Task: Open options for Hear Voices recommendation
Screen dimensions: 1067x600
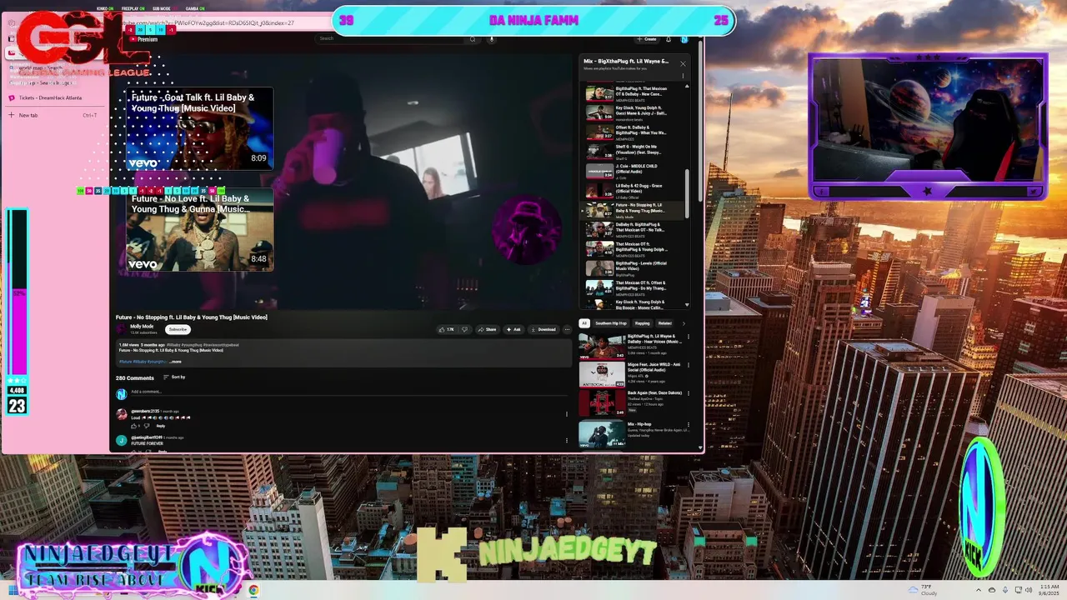Action: pyautogui.click(x=688, y=337)
